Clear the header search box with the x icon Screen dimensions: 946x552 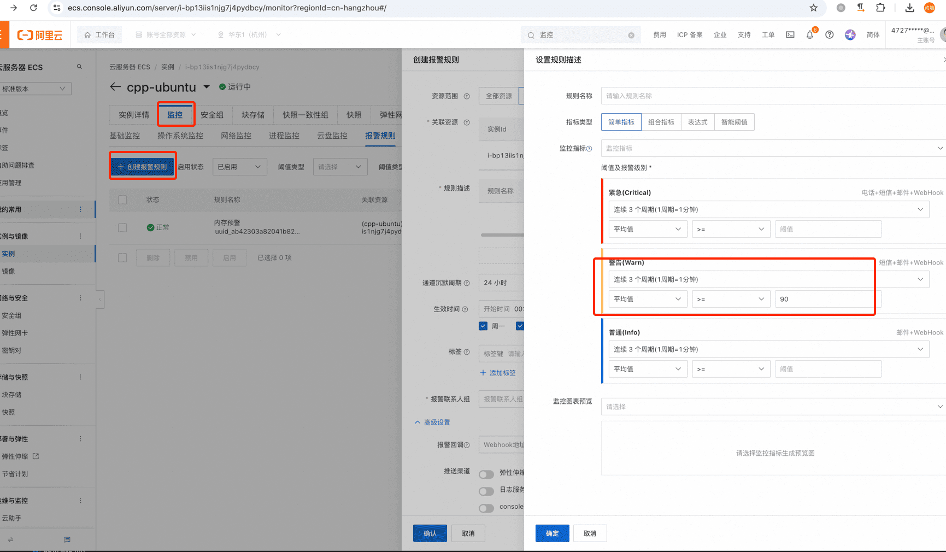coord(631,35)
